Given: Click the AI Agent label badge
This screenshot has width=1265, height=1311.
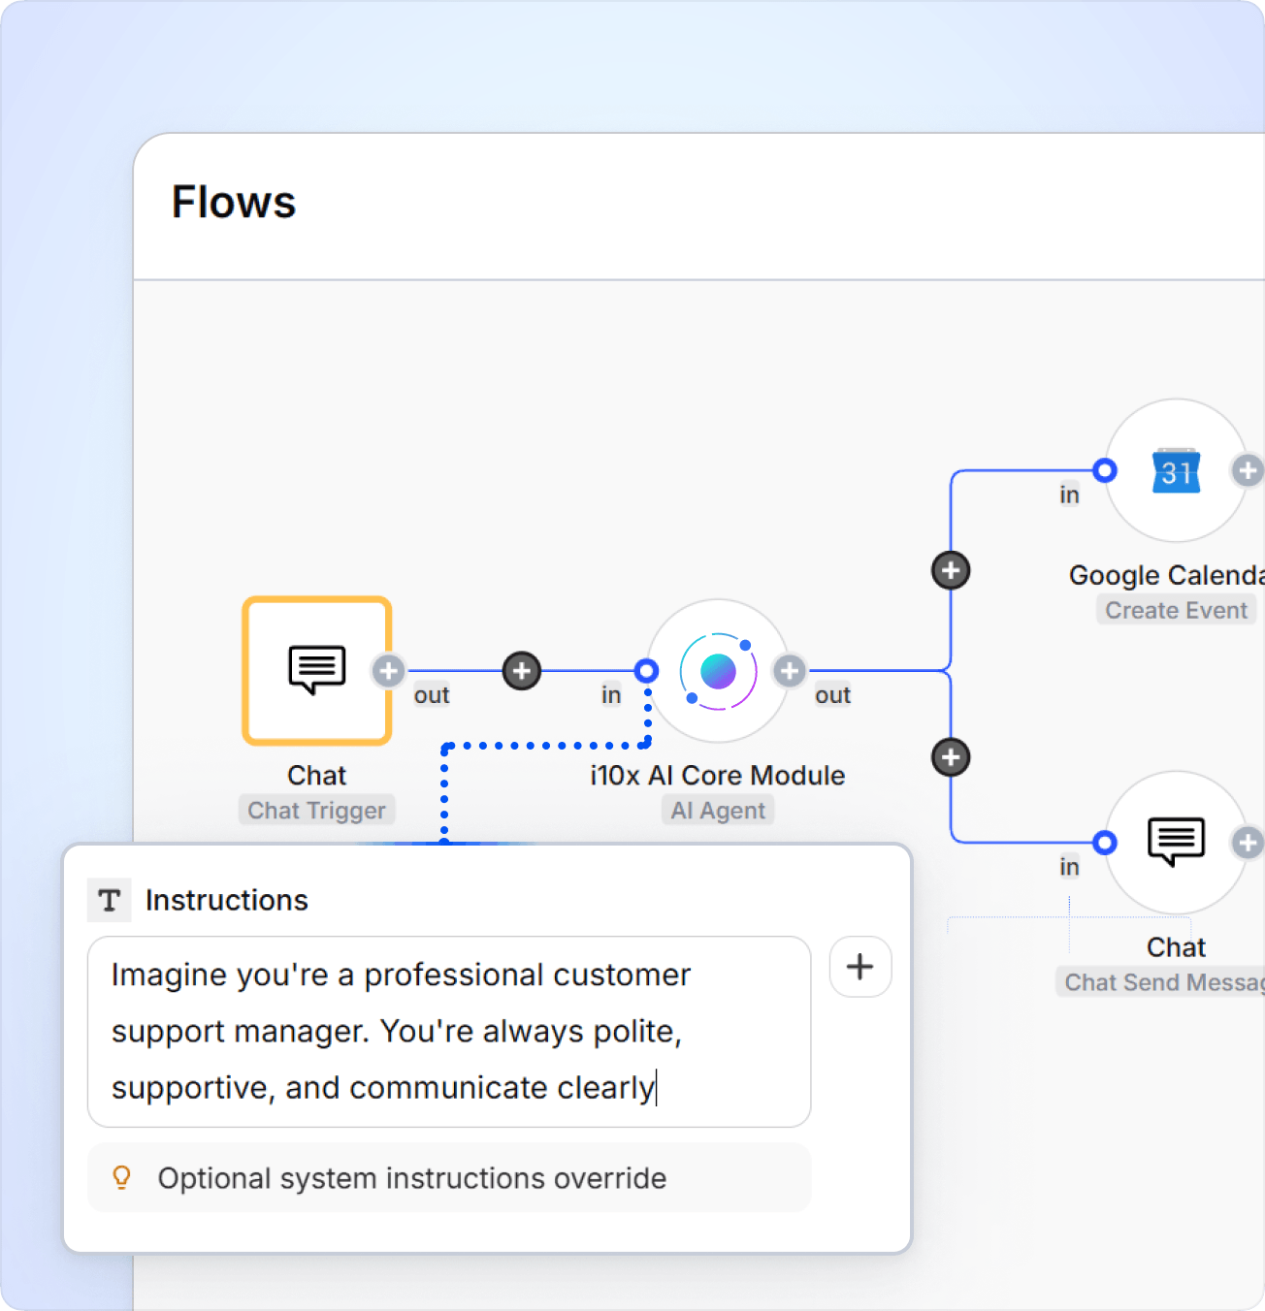Looking at the screenshot, I should [x=717, y=810].
